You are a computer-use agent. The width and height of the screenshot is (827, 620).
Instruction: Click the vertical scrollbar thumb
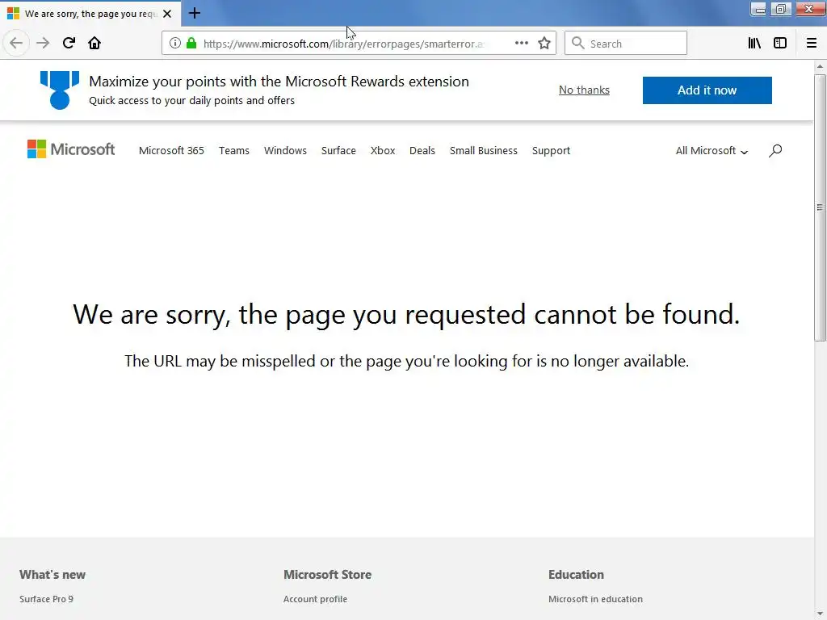coord(820,207)
